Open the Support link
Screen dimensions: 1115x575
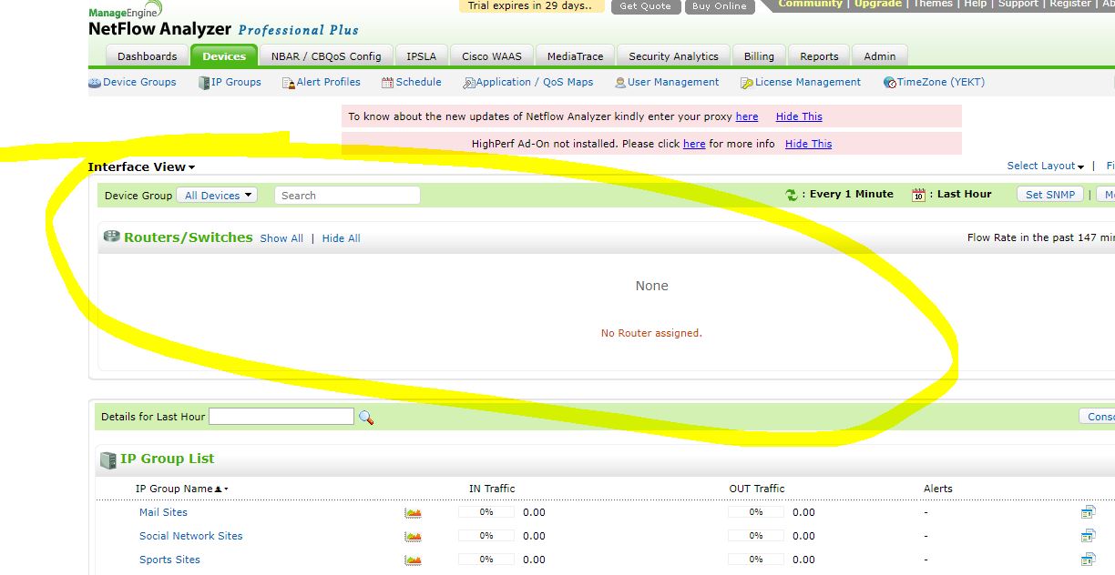(x=1018, y=4)
